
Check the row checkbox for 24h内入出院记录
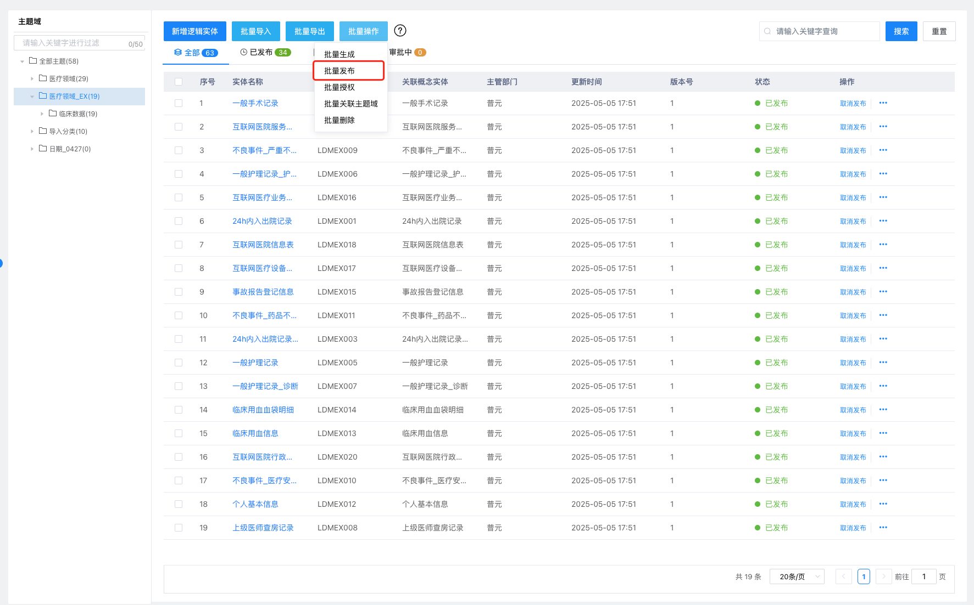pyautogui.click(x=179, y=221)
